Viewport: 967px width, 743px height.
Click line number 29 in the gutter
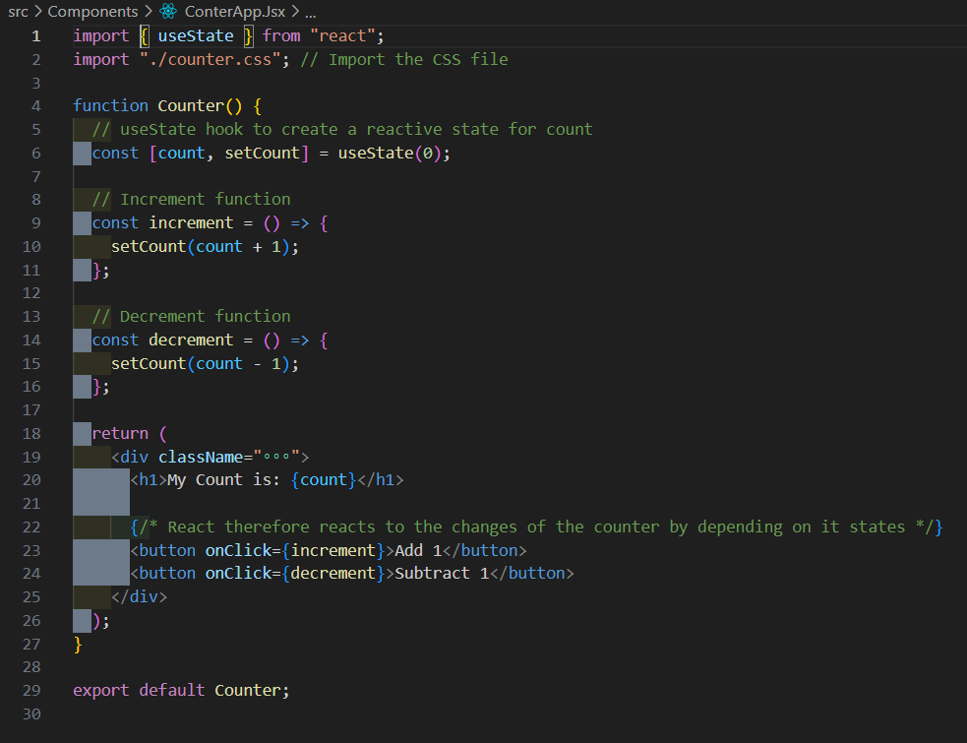point(31,691)
